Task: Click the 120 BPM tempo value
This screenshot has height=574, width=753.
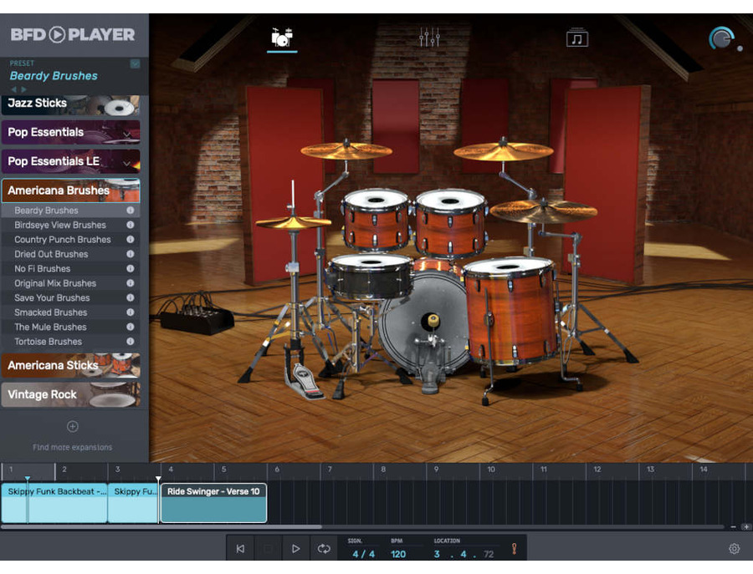Action: coord(398,554)
